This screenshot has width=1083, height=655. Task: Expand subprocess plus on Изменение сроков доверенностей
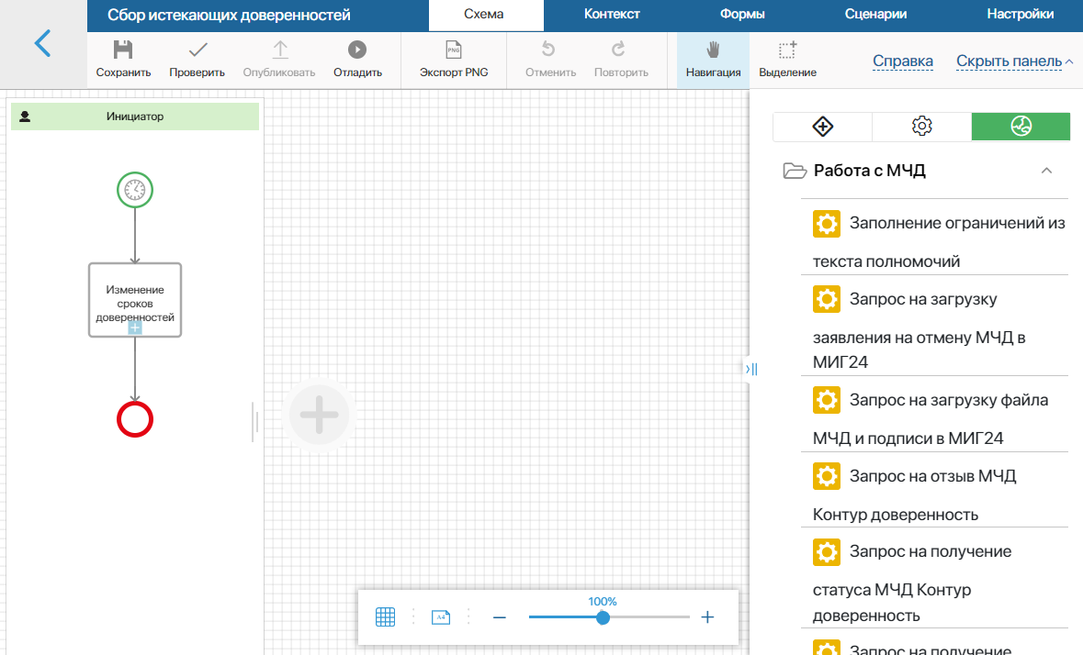pyautogui.click(x=135, y=327)
